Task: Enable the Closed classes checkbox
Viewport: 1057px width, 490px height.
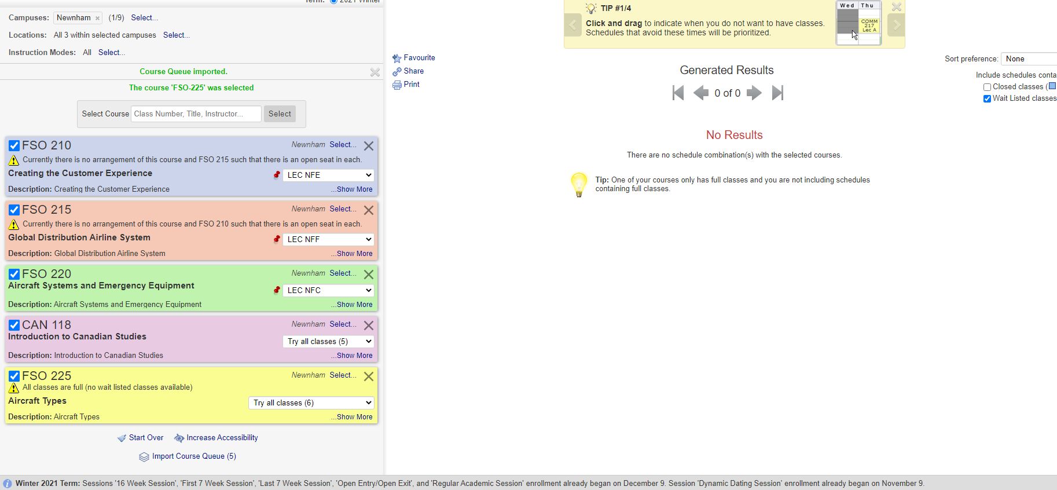Action: point(987,87)
